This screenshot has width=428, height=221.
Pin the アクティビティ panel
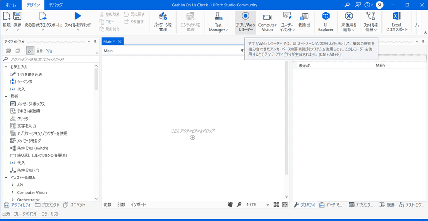point(95,42)
